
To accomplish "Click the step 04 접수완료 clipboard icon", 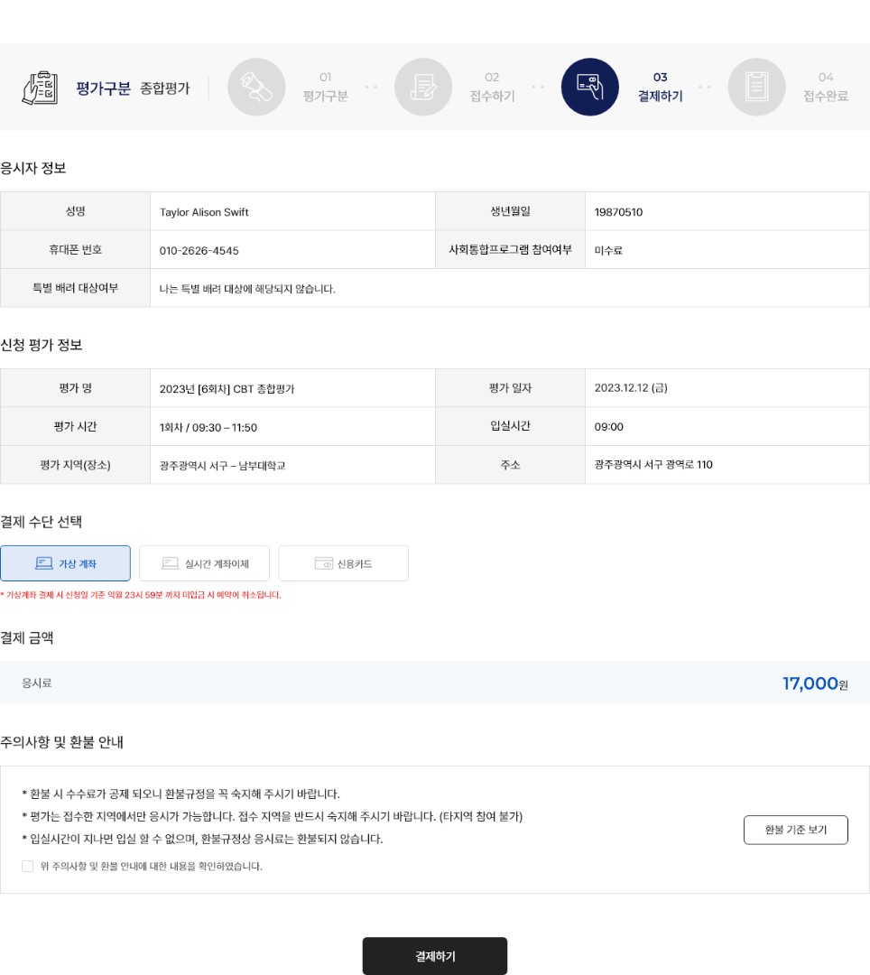I will [x=756, y=87].
